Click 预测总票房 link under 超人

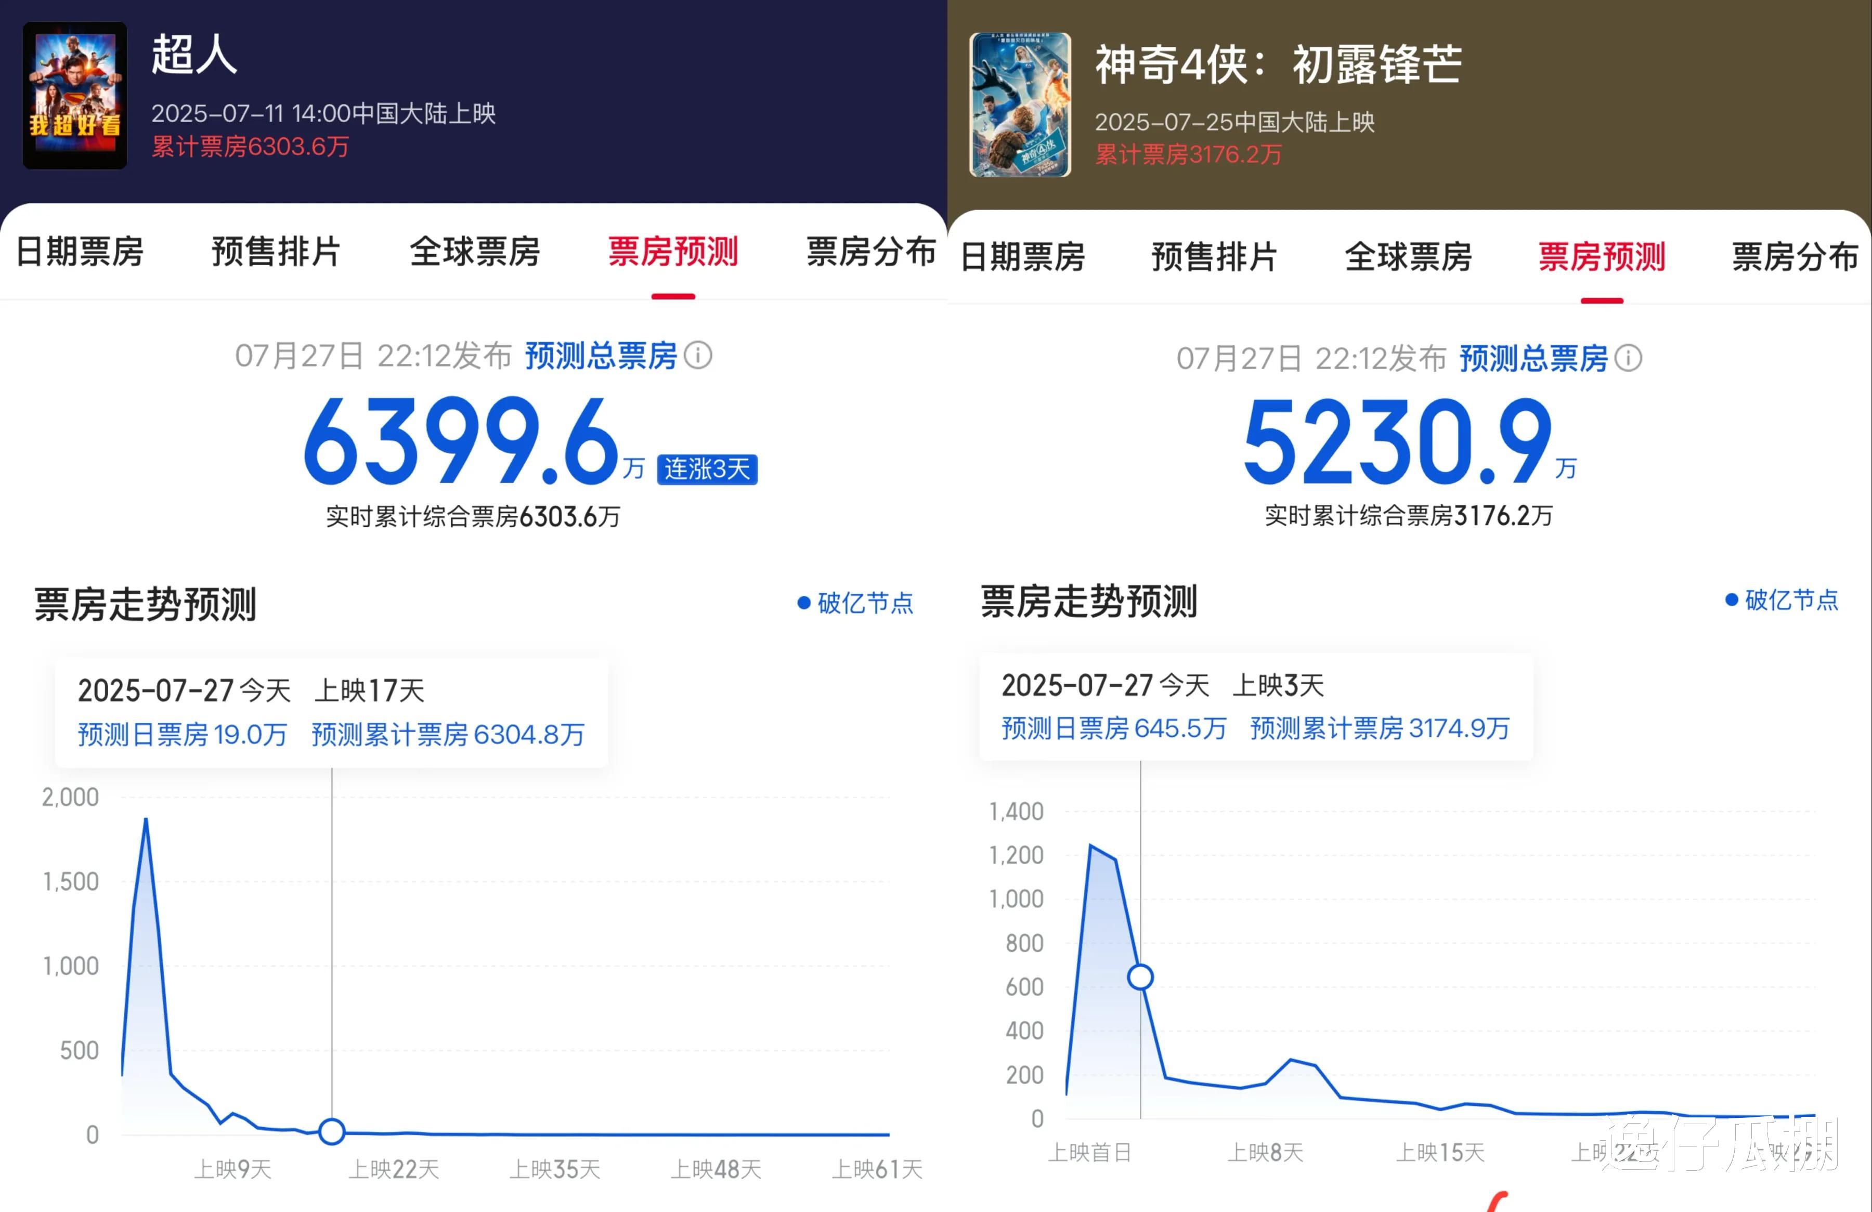point(601,356)
